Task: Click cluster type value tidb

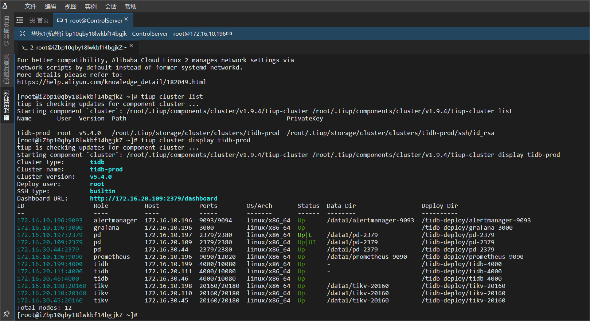Action: [x=97, y=162]
